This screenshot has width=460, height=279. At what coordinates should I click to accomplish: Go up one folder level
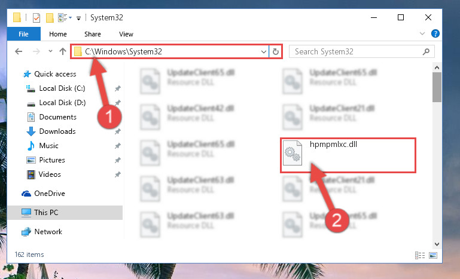(x=62, y=51)
